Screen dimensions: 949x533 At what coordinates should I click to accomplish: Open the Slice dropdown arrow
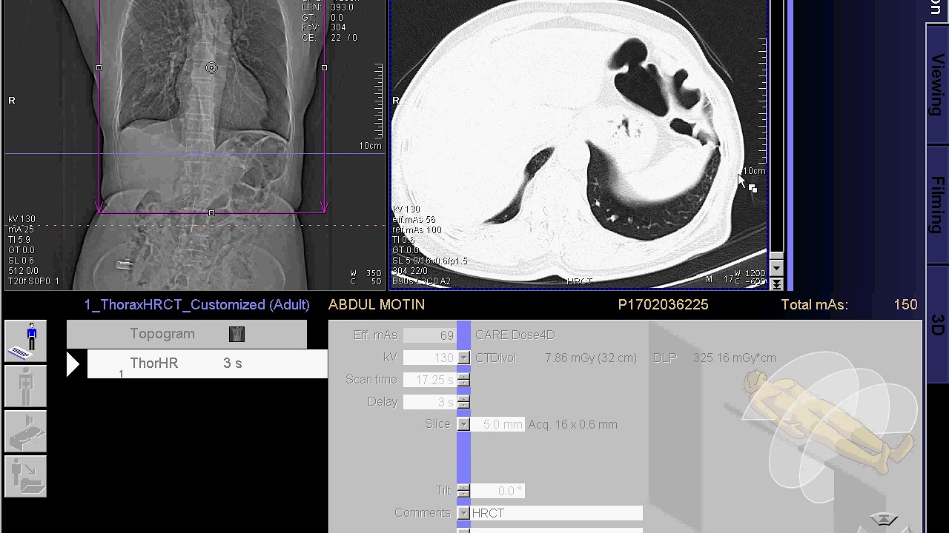point(463,424)
